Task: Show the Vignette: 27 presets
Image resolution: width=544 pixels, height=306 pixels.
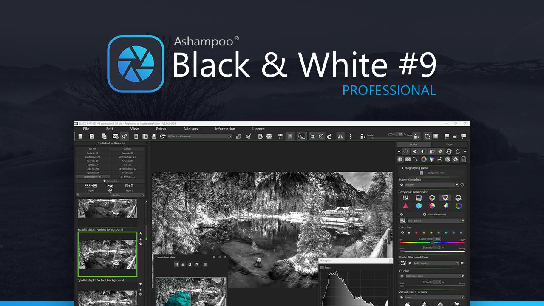Action: pyautogui.click(x=93, y=173)
